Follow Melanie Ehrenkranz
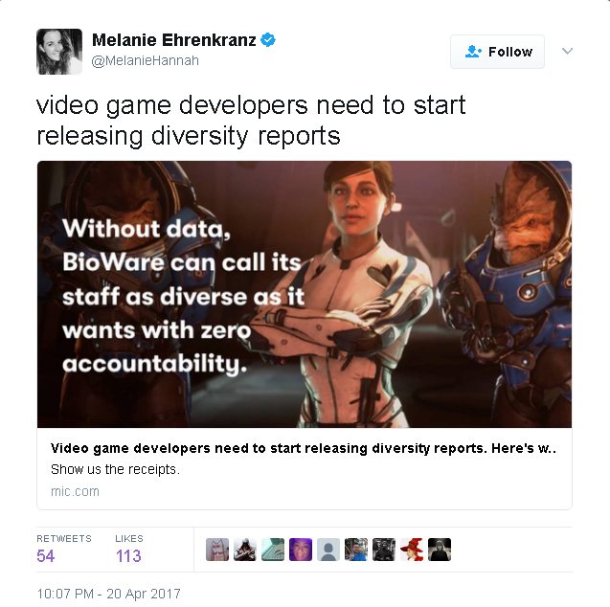The image size is (610, 607). click(497, 52)
